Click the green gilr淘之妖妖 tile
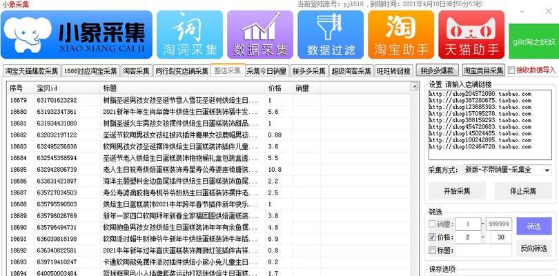The image size is (559, 276). [x=533, y=41]
